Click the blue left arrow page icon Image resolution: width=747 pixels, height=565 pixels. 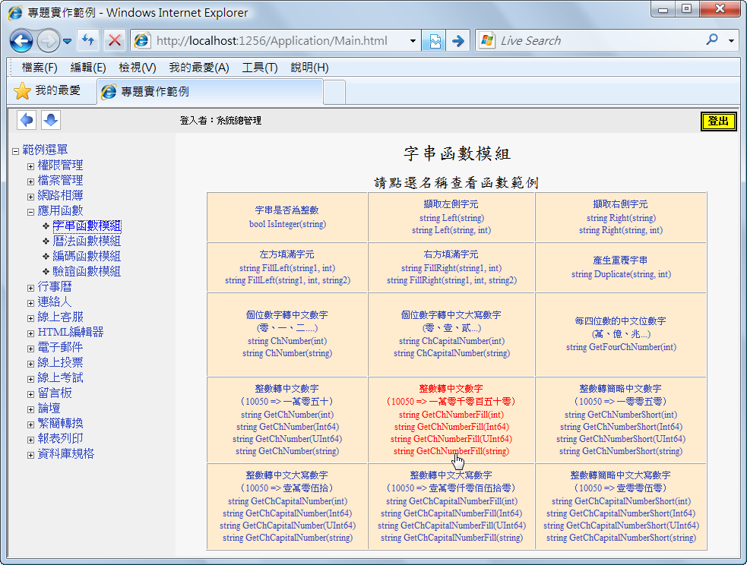[x=27, y=120]
